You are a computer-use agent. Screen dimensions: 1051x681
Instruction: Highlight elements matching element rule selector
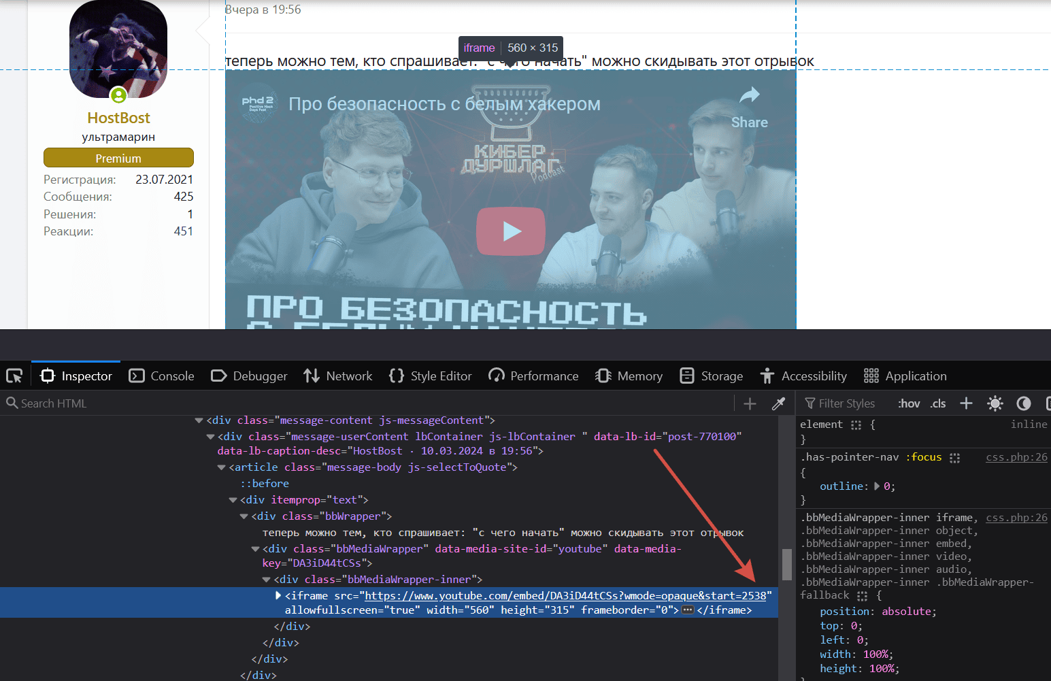856,425
